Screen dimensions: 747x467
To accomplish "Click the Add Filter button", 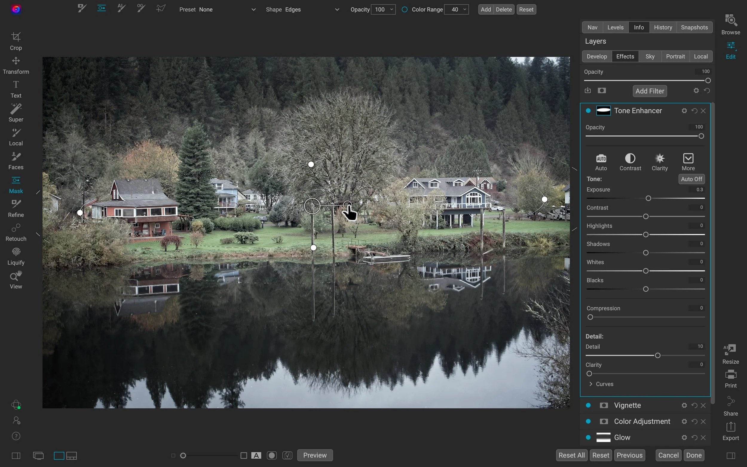I will click(649, 91).
